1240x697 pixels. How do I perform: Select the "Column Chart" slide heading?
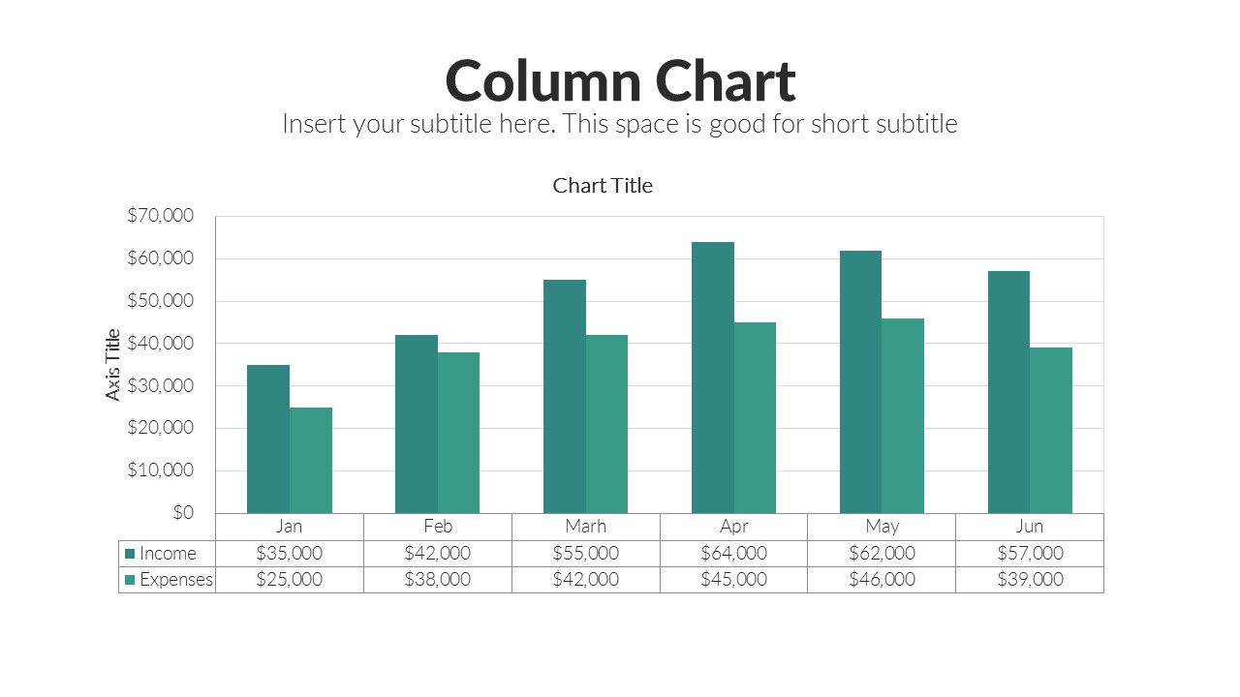620,80
